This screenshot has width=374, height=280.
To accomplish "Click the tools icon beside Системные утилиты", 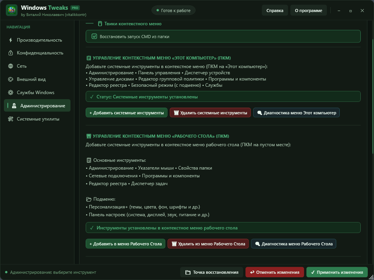I will [x=11, y=119].
